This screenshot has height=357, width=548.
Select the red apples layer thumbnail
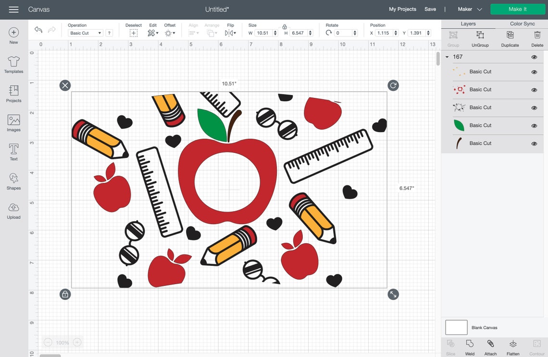tap(459, 90)
